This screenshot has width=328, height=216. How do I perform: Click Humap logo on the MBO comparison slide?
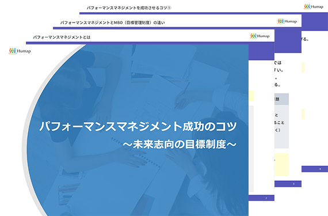[x=287, y=21]
